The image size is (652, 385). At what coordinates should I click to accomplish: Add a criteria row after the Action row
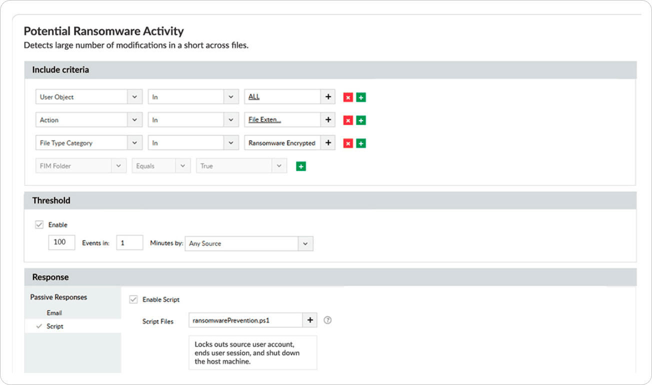pos(361,120)
